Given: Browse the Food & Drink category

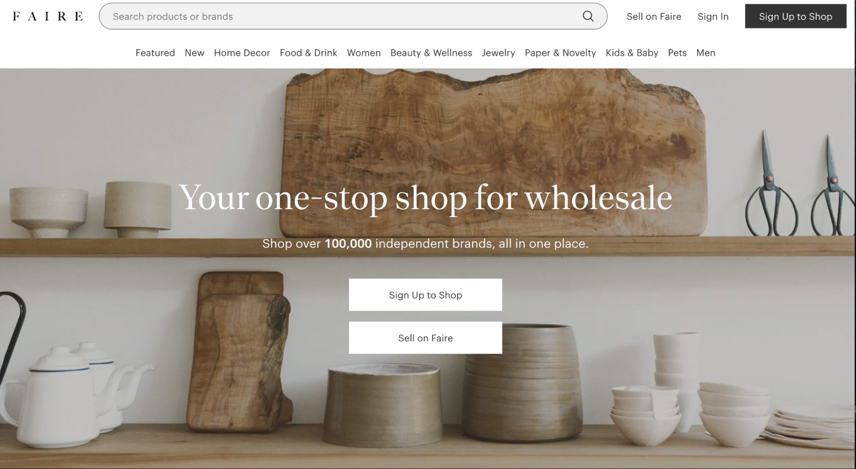Looking at the screenshot, I should [x=308, y=53].
